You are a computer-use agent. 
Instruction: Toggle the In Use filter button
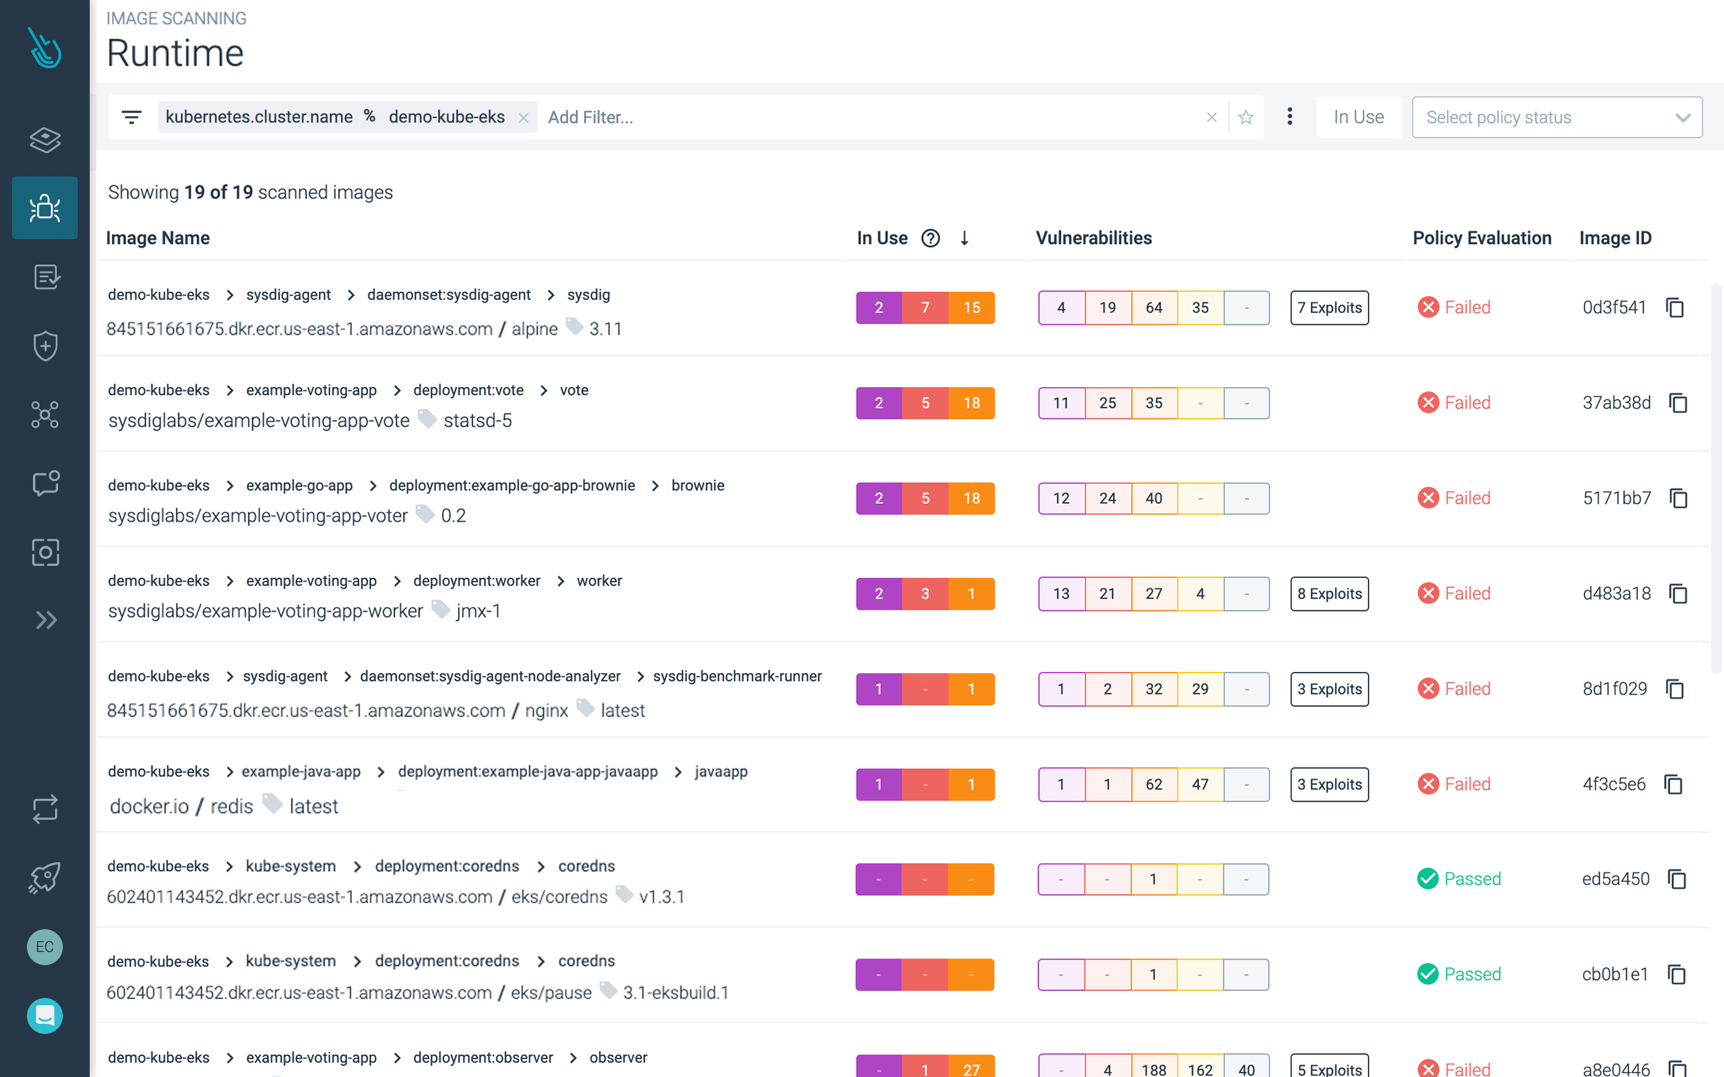(x=1358, y=117)
